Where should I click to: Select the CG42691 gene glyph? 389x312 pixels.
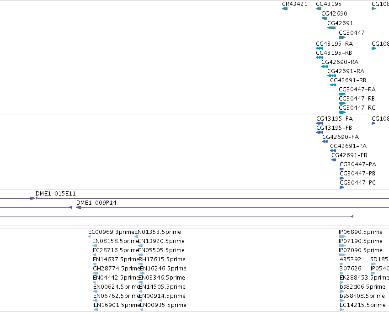tap(331, 28)
